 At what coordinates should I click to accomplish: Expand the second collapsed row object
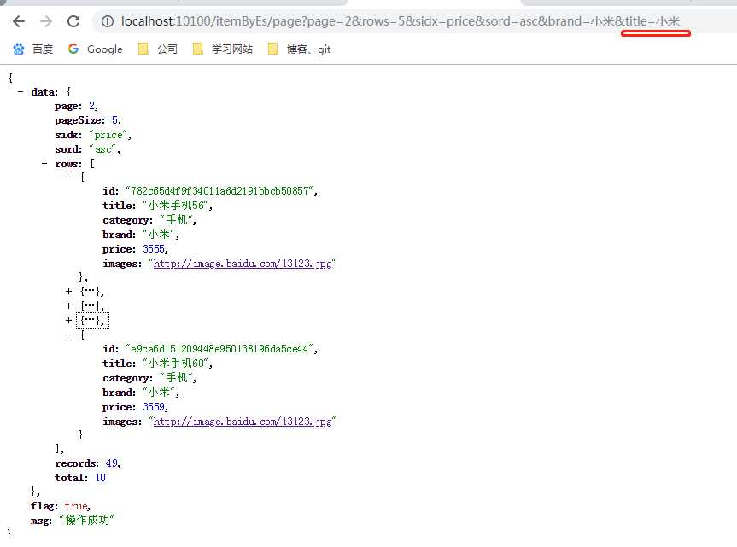(68, 292)
